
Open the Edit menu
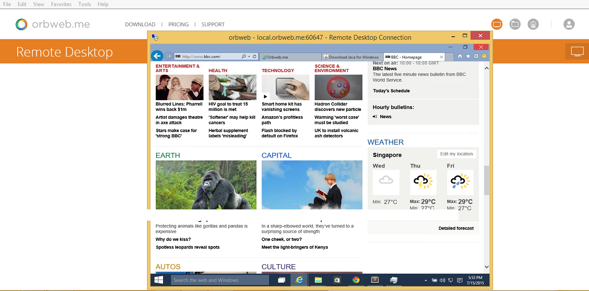pos(22,4)
